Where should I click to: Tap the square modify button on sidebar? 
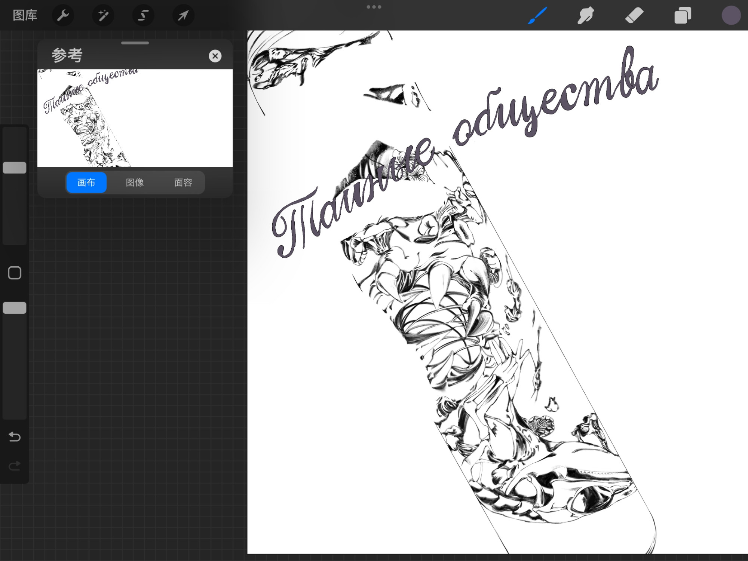(15, 273)
